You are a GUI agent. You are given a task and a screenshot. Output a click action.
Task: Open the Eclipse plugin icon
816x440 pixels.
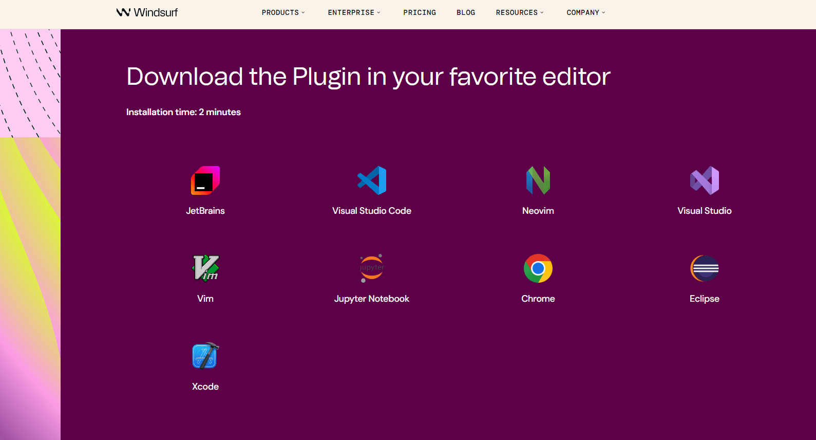coord(705,268)
